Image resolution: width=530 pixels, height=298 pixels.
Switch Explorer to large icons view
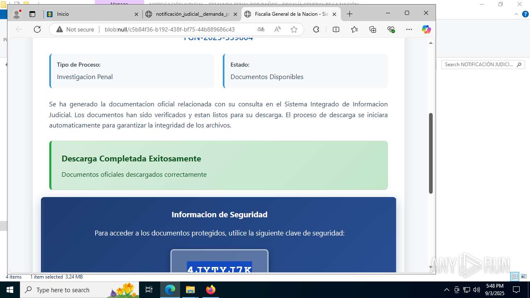click(523, 276)
